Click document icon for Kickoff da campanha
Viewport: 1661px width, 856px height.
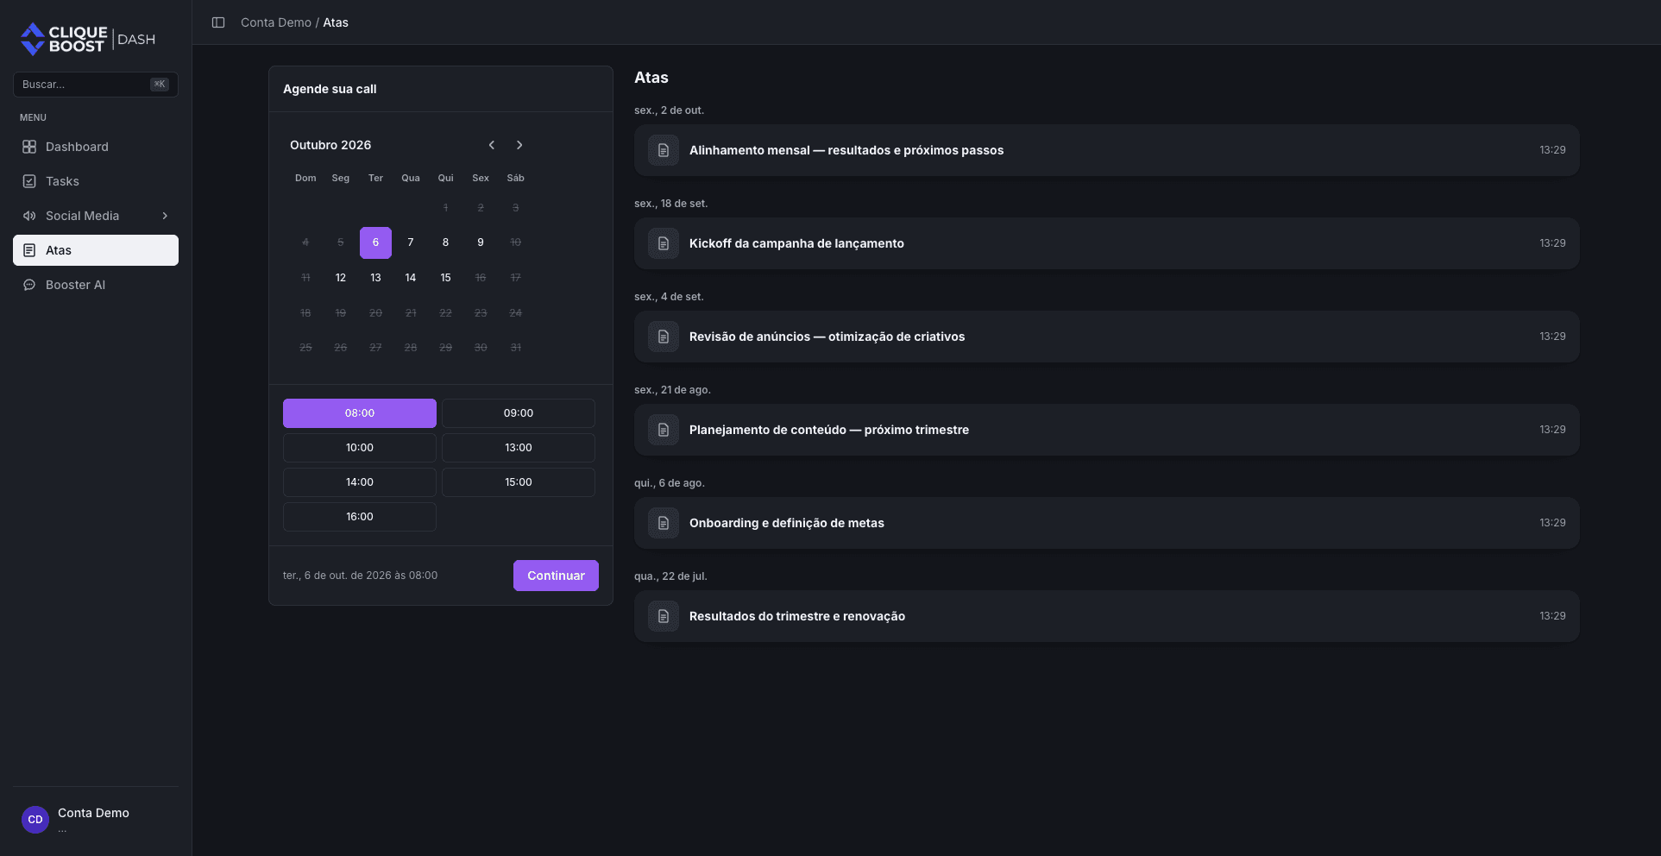coord(664,243)
